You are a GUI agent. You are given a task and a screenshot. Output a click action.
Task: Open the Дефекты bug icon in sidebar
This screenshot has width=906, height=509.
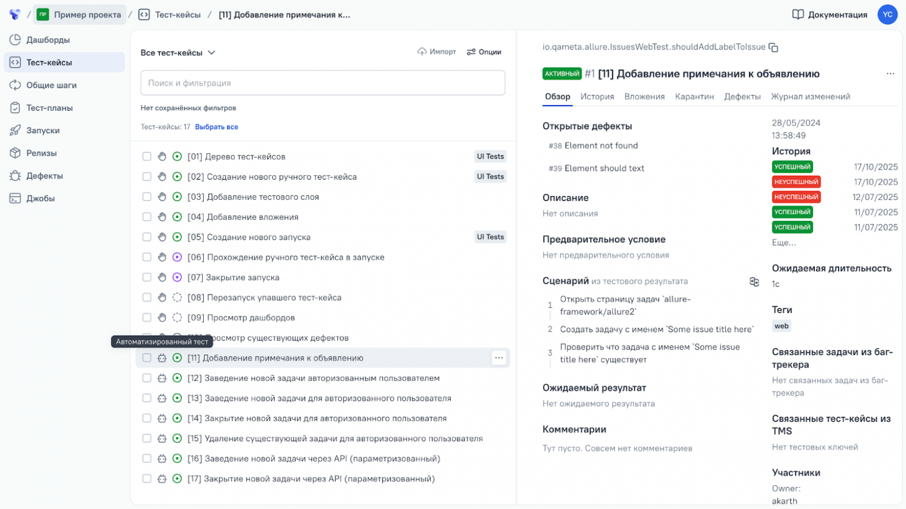(15, 176)
